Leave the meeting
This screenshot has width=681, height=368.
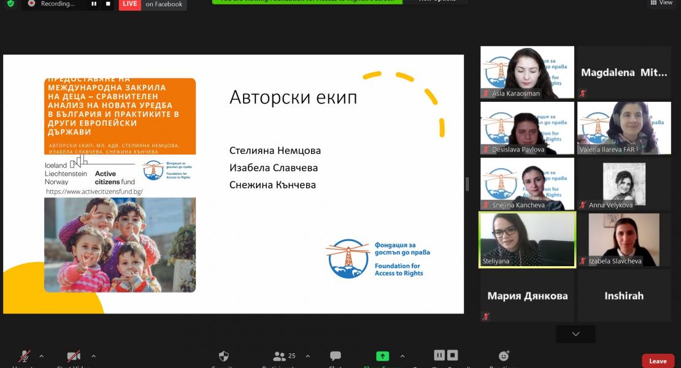(x=658, y=361)
